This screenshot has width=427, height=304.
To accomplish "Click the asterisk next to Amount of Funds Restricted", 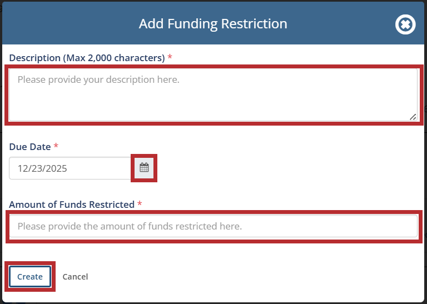I will (x=140, y=205).
